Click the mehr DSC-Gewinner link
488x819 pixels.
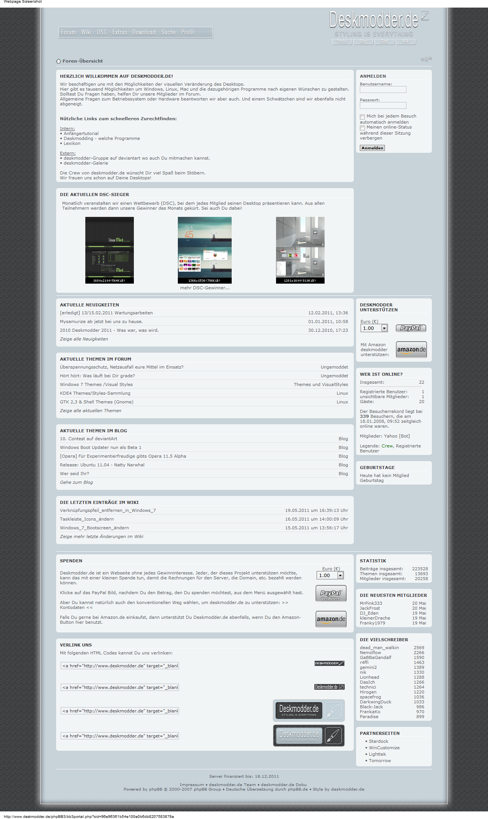coord(205,288)
